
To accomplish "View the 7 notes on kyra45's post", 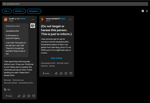I will pyautogui.click(x=9, y=96).
